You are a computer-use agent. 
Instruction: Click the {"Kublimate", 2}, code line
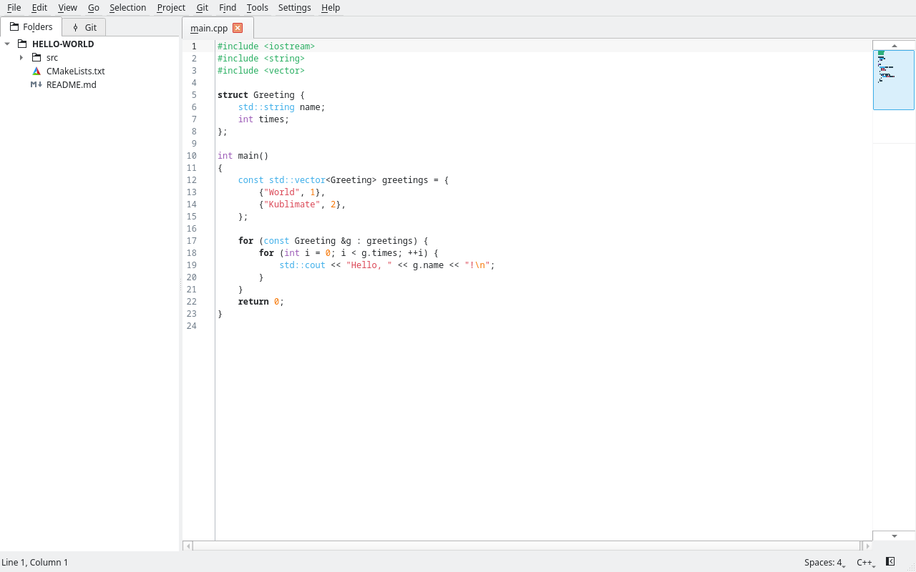click(303, 204)
